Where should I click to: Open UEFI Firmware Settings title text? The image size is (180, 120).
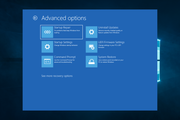(111, 42)
